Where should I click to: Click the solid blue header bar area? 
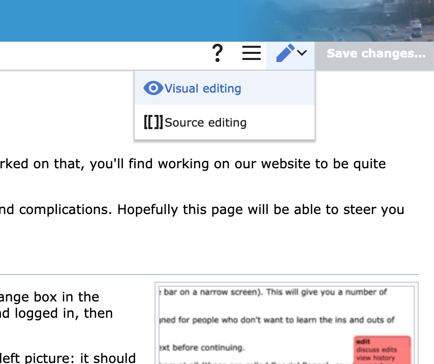point(127,20)
